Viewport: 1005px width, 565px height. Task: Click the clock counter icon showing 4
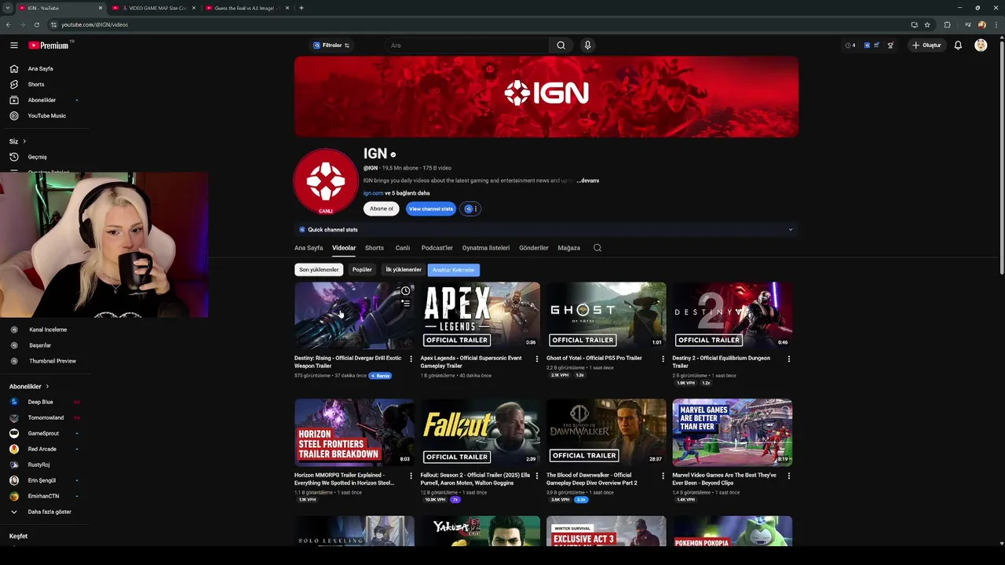850,46
